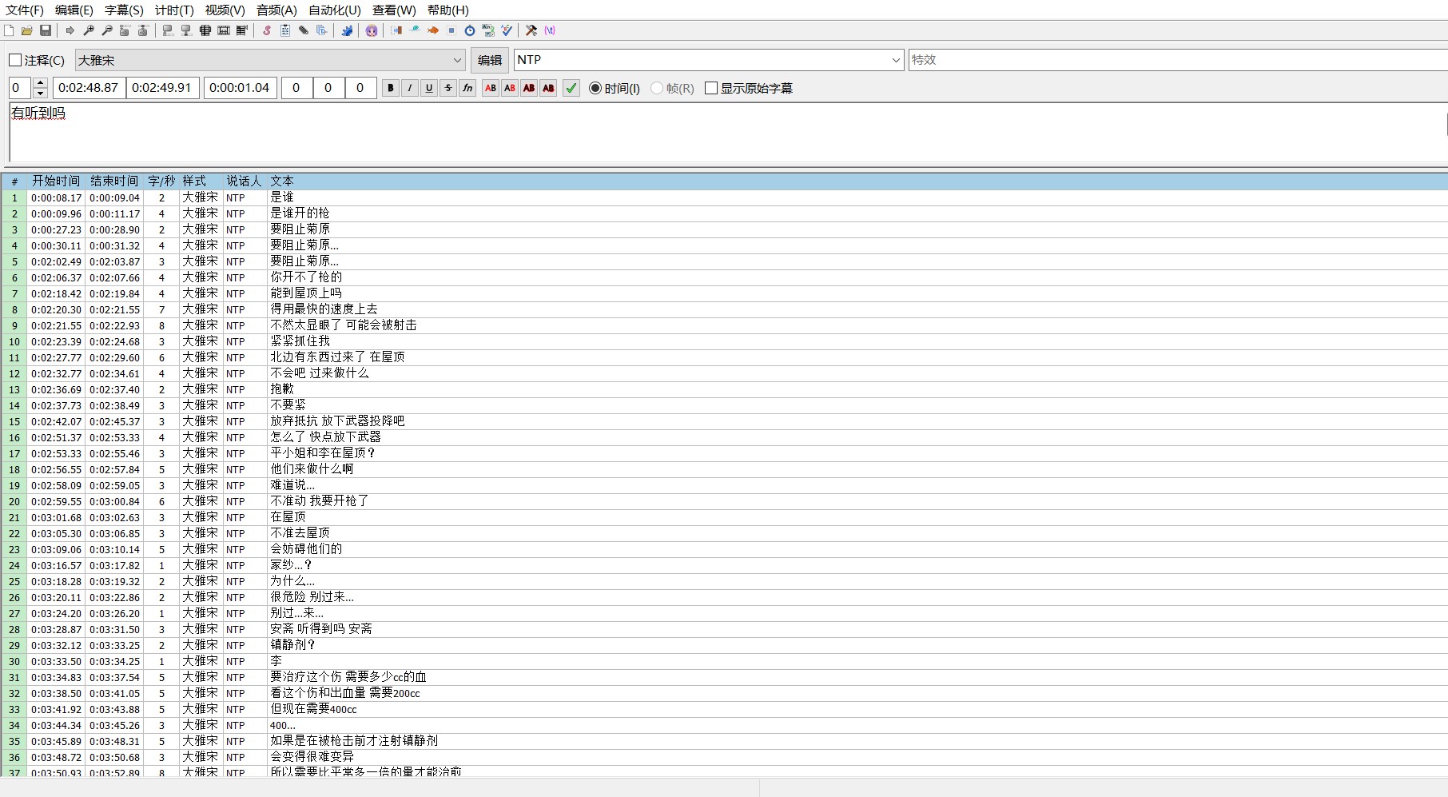This screenshot has width=1448, height=797.
Task: Open the 编辑(E) menu
Action: 74,10
